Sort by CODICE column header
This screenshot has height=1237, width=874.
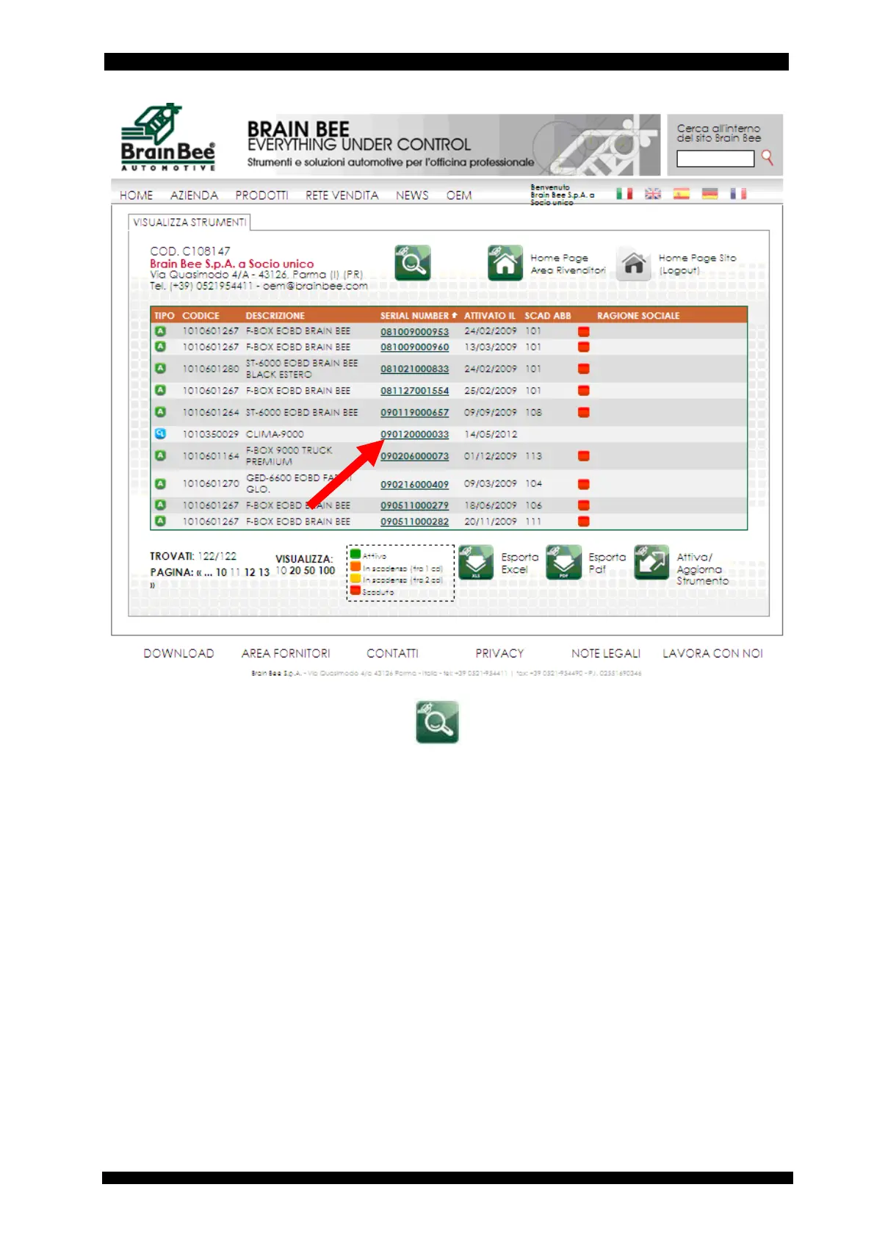coord(201,316)
